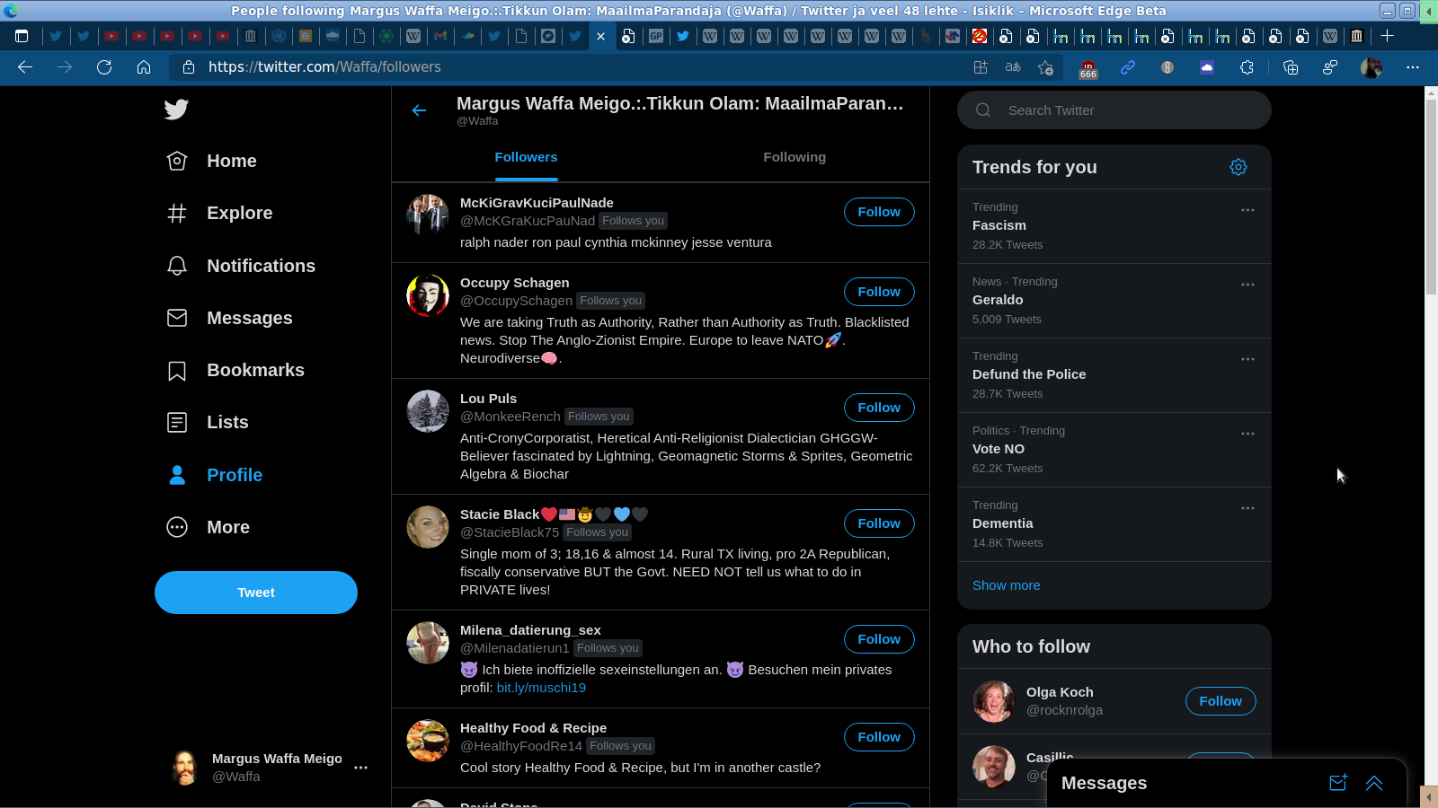This screenshot has width=1438, height=808.
Task: Open Messages envelope in sidebar
Action: (177, 318)
